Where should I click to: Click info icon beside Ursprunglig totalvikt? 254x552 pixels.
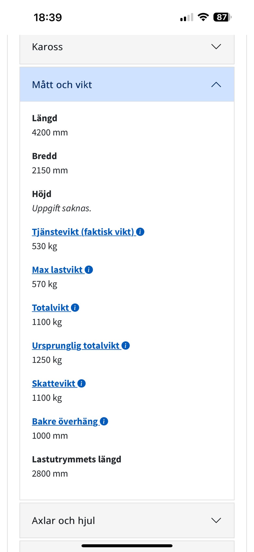[126, 346]
